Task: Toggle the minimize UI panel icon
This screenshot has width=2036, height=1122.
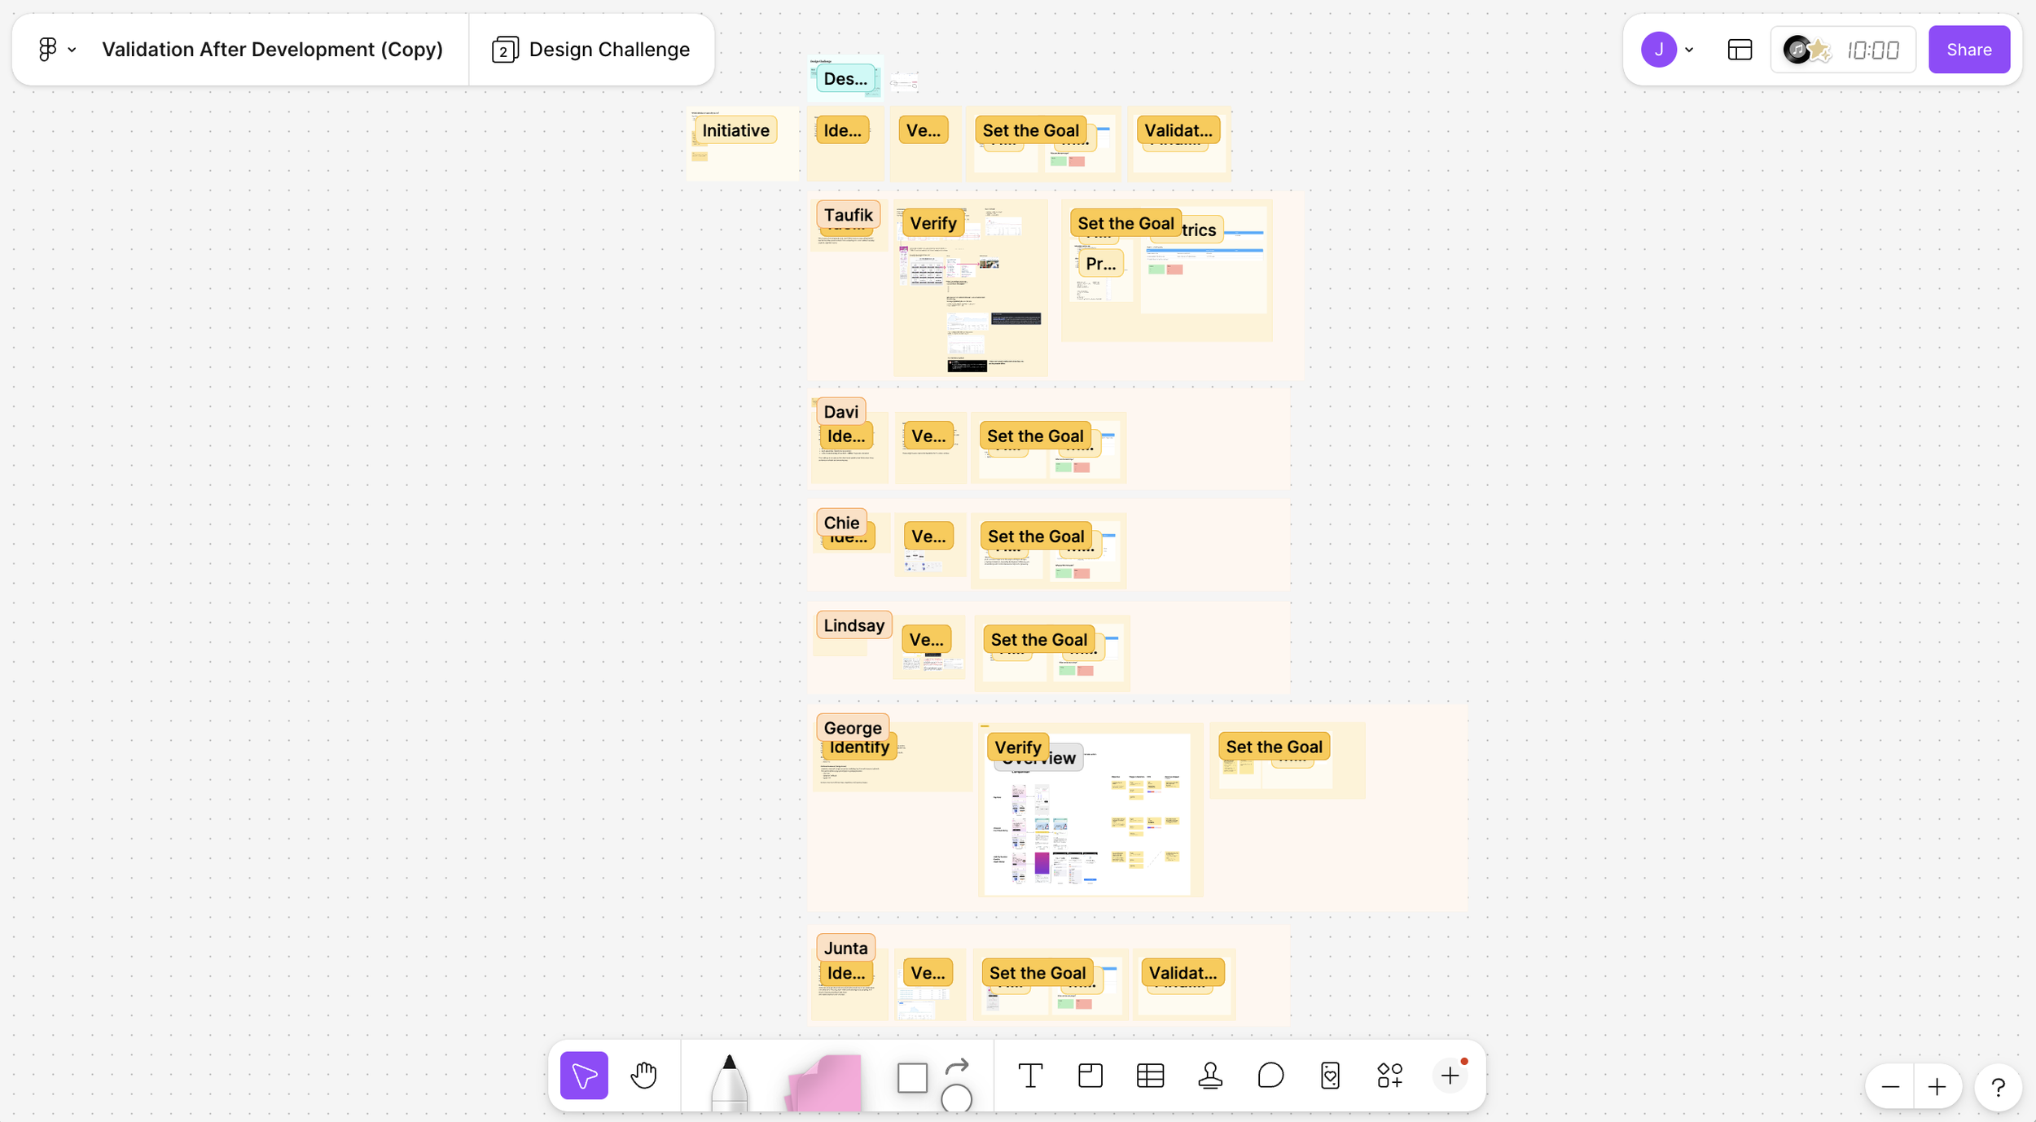Action: click(1740, 50)
